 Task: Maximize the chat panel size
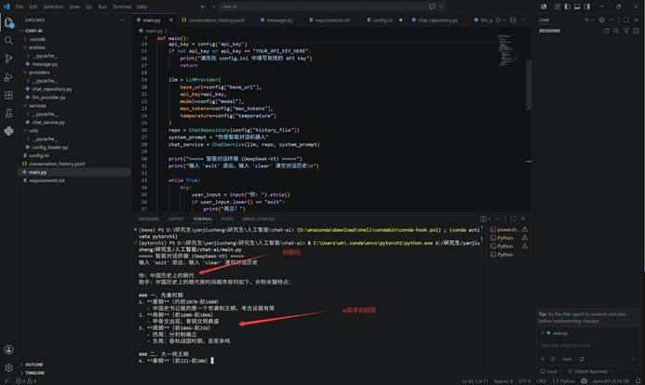(x=626, y=20)
